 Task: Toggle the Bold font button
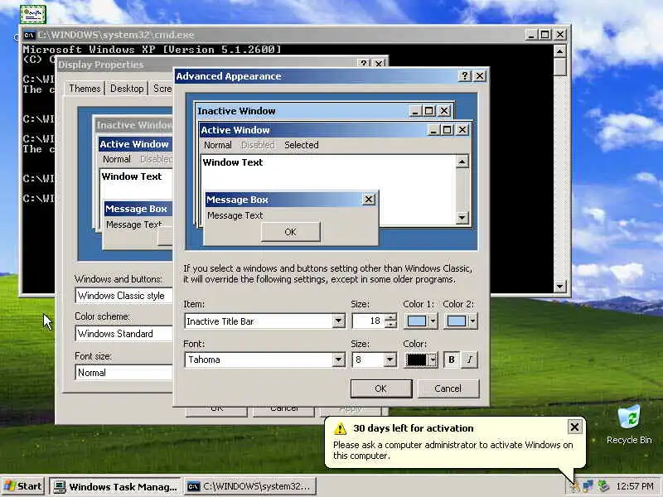[452, 359]
